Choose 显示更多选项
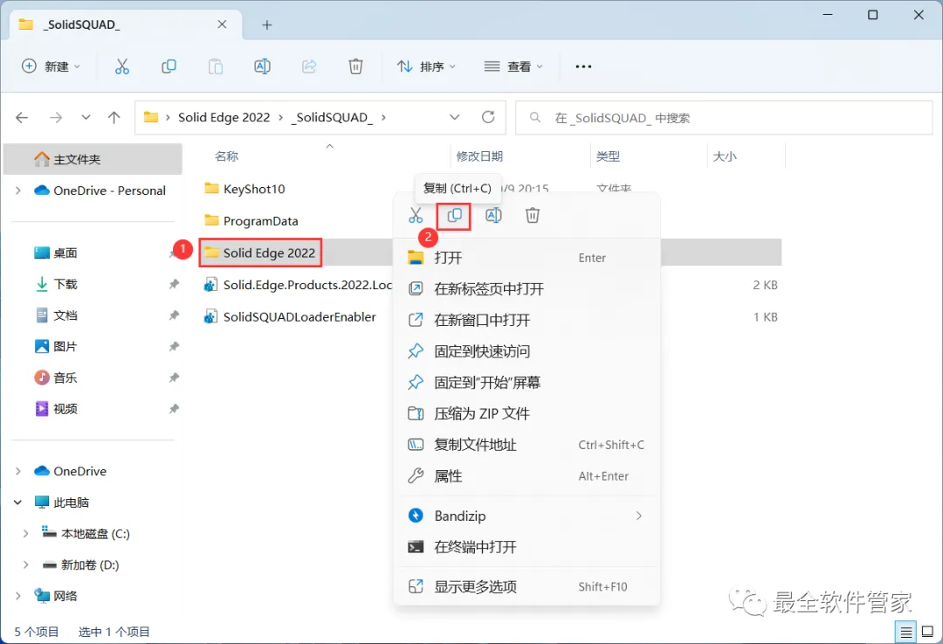943x644 pixels. (527, 587)
